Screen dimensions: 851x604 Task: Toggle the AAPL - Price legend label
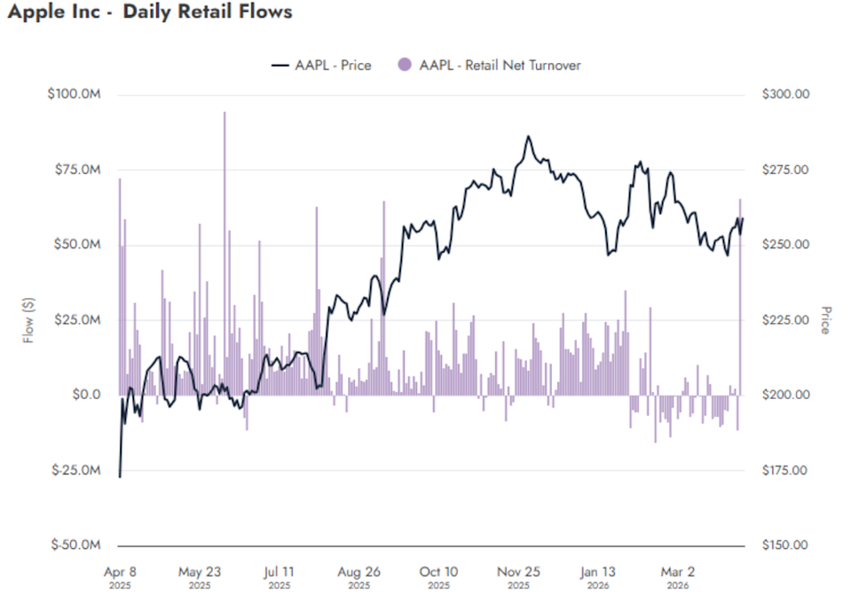(333, 65)
